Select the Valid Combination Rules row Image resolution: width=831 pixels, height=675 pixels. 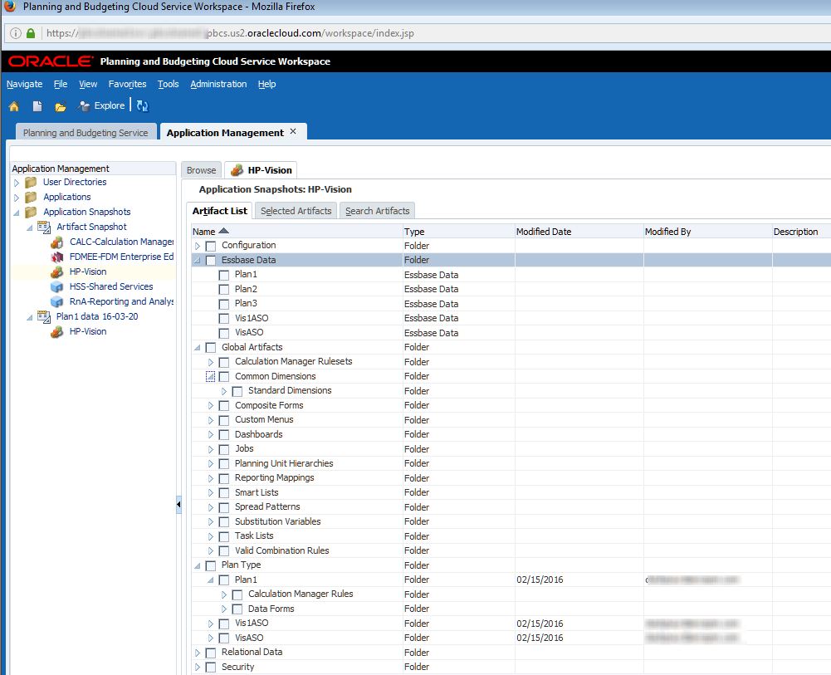[x=511, y=550]
